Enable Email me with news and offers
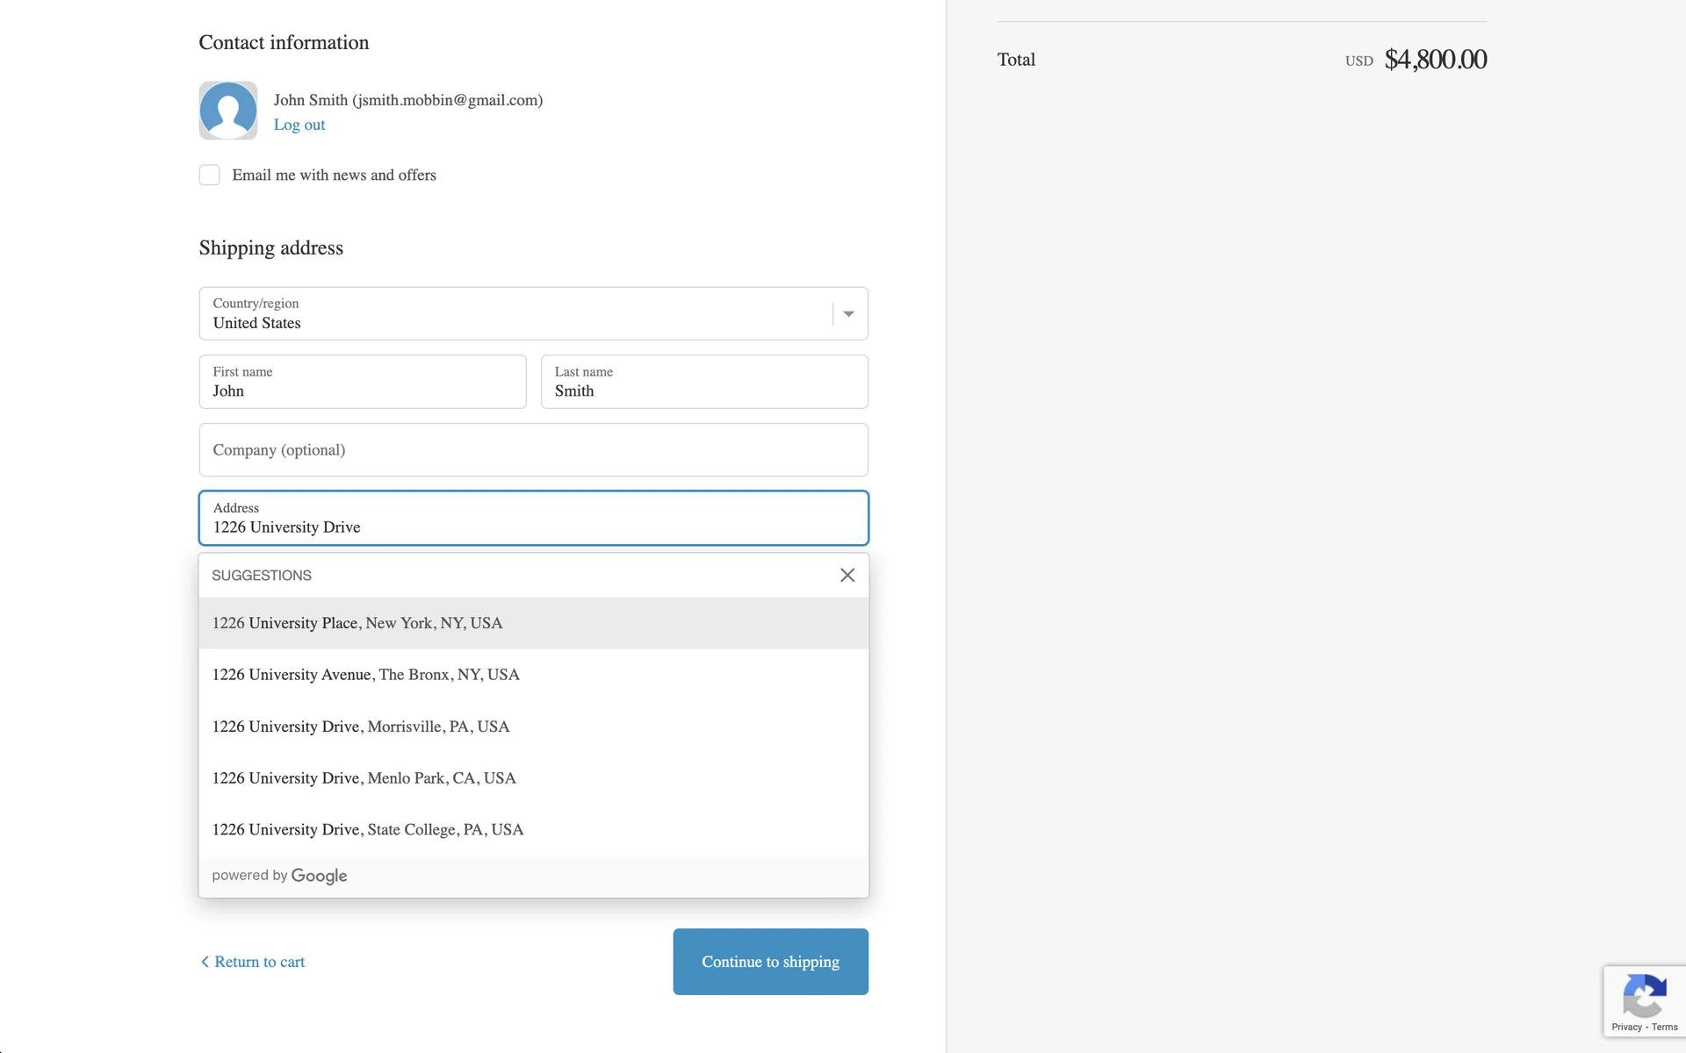Screen dimensions: 1686x1053 pos(210,175)
